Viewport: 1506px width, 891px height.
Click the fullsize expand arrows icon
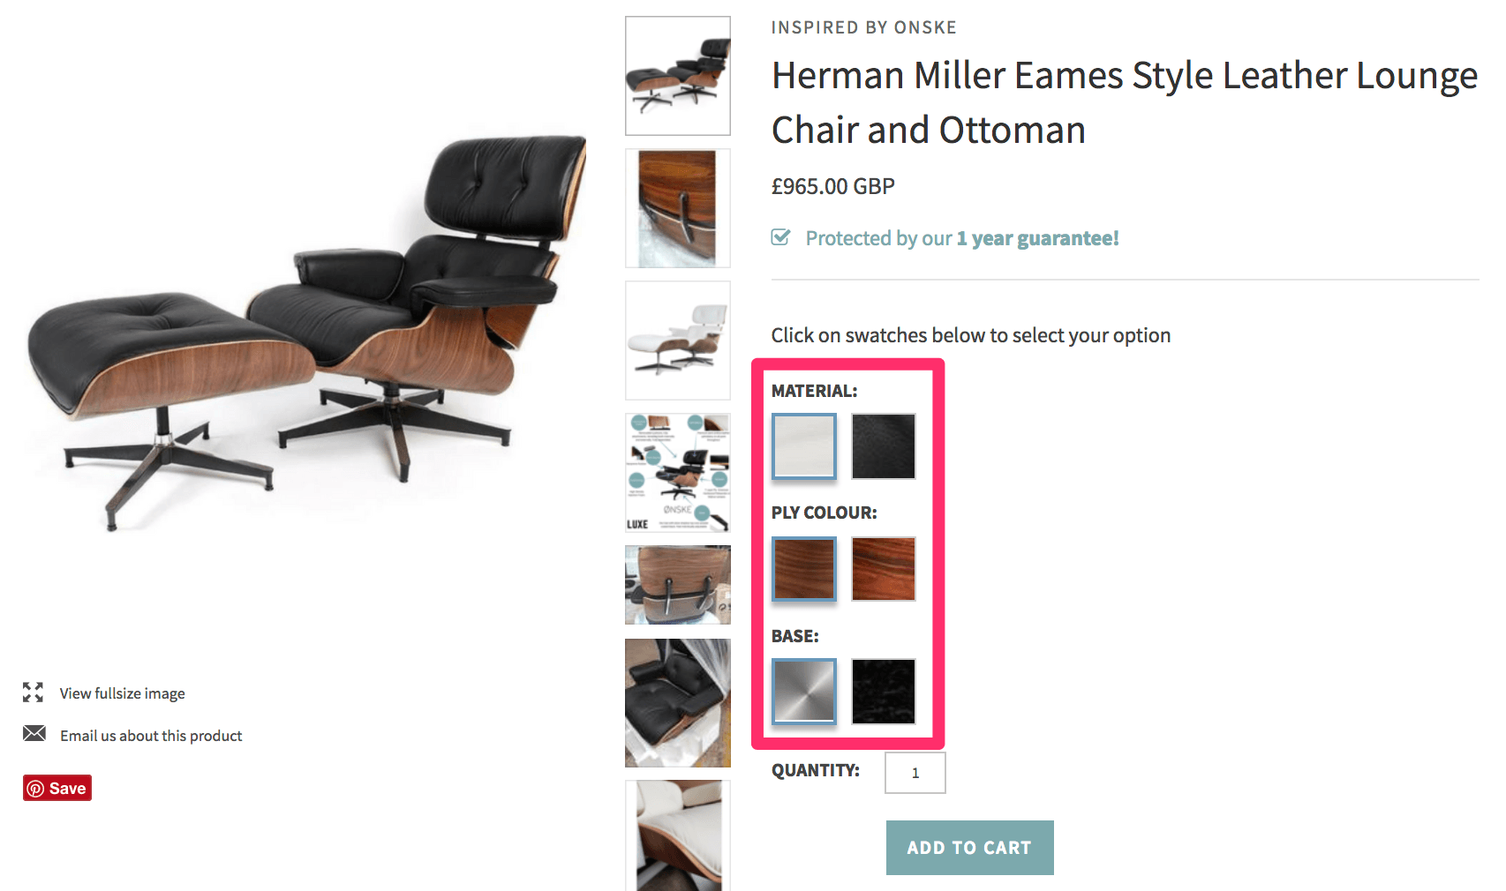tap(33, 693)
